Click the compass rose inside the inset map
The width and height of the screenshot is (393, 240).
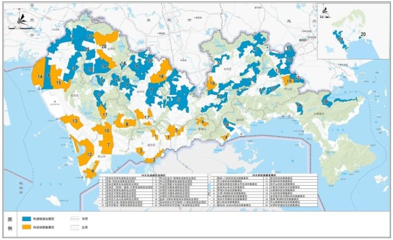(x=325, y=11)
